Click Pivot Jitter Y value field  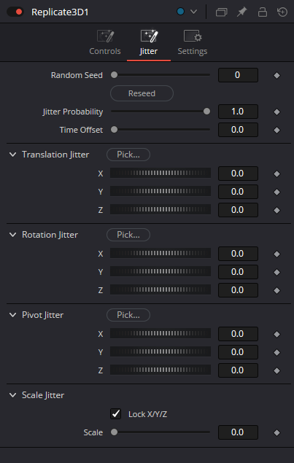[x=238, y=352]
